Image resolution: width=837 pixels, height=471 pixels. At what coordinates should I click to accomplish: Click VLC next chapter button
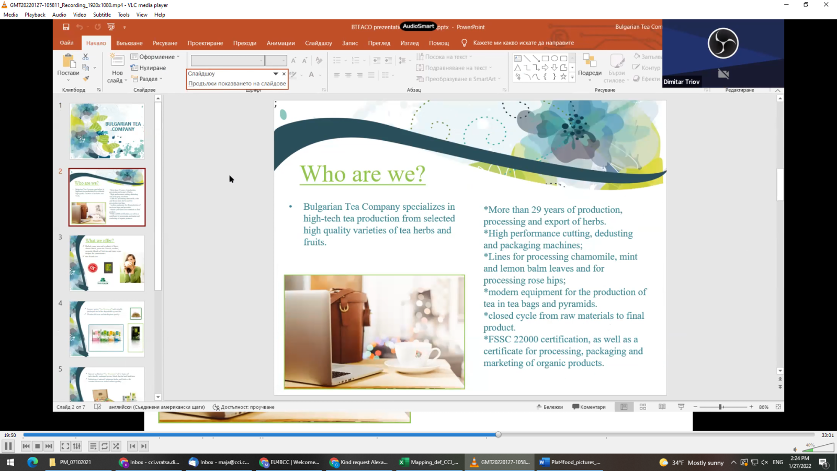coord(144,446)
